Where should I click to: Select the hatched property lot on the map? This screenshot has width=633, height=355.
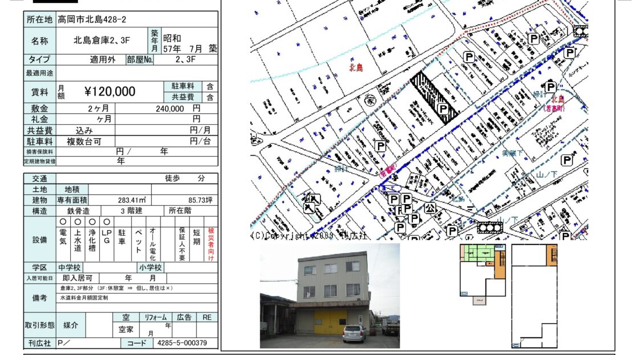point(434,97)
